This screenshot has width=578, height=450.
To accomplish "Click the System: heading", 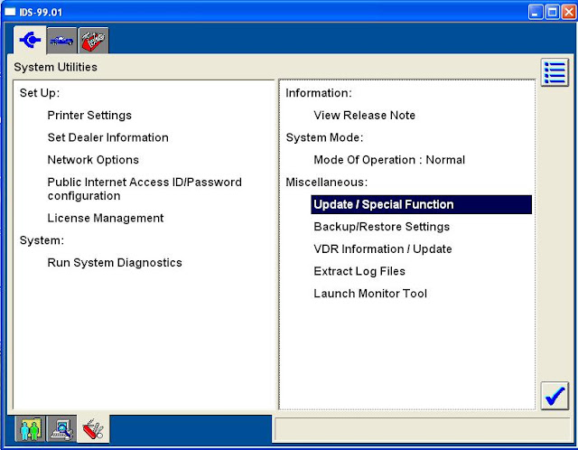I will point(42,240).
